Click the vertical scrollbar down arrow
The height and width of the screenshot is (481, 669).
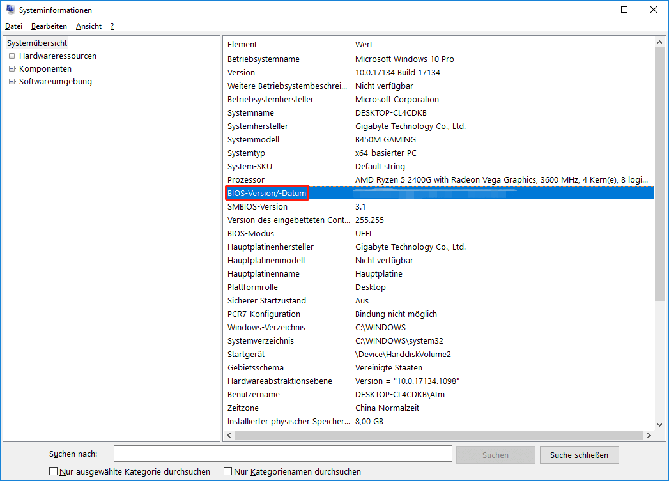659,424
